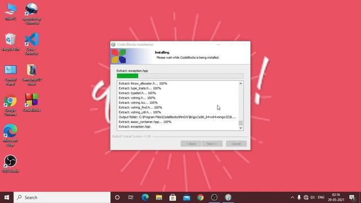
Task: Open the Mail app on the taskbar
Action: tap(187, 197)
